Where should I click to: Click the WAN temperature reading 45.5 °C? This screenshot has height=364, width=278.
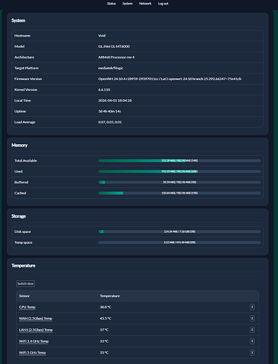click(105, 318)
